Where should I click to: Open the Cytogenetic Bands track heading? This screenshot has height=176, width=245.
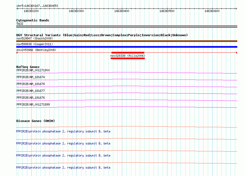click(33, 20)
